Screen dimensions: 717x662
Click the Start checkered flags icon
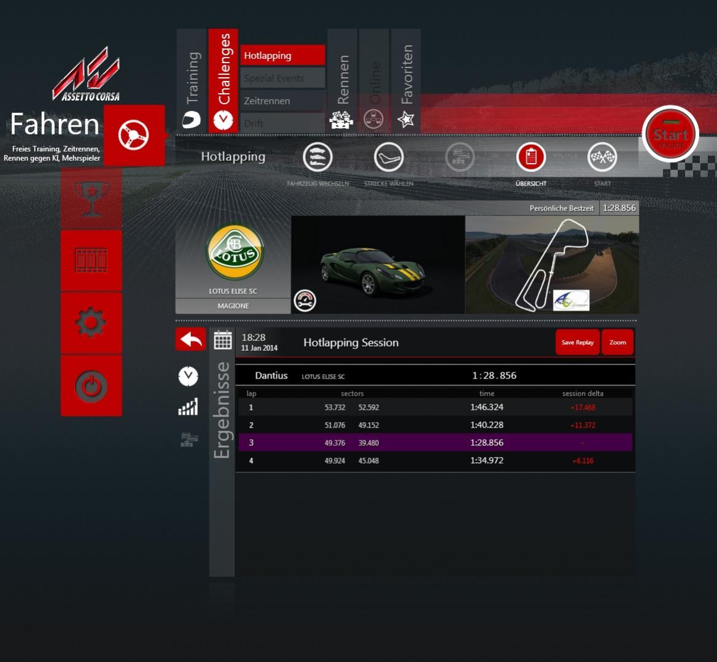pyautogui.click(x=602, y=157)
